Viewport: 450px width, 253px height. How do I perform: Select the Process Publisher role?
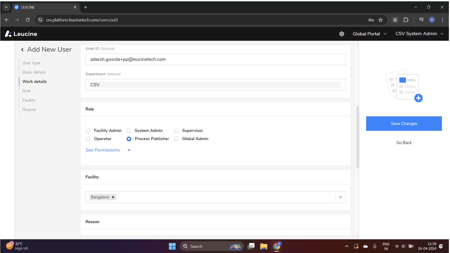point(129,139)
